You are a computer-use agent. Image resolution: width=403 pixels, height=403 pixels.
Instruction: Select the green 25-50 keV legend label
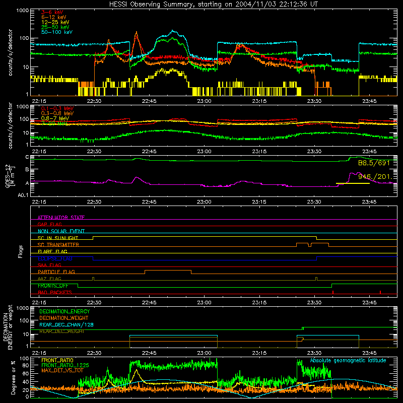click(55, 27)
